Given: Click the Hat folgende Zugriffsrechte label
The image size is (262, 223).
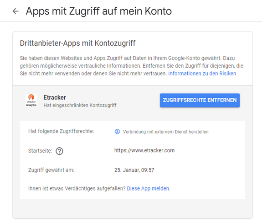Looking at the screenshot, I should [x=61, y=131].
